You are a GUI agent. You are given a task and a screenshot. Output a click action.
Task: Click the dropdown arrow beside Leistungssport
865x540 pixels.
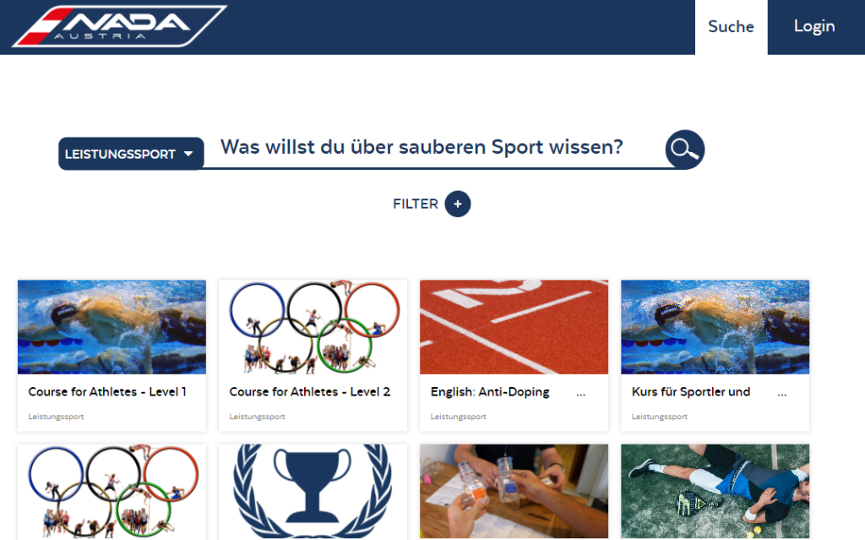[x=188, y=154]
